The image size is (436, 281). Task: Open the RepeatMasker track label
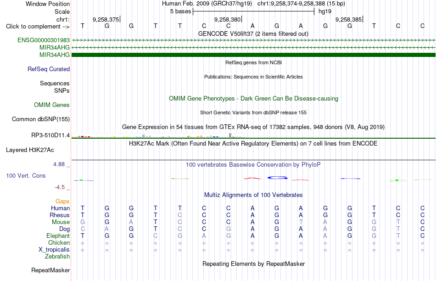(x=50, y=270)
